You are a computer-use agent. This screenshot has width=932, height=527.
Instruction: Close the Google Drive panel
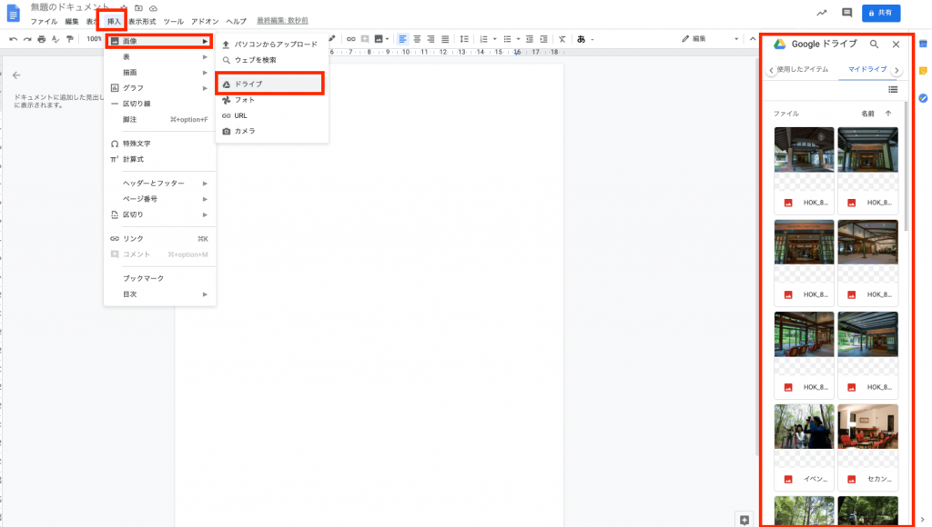896,44
